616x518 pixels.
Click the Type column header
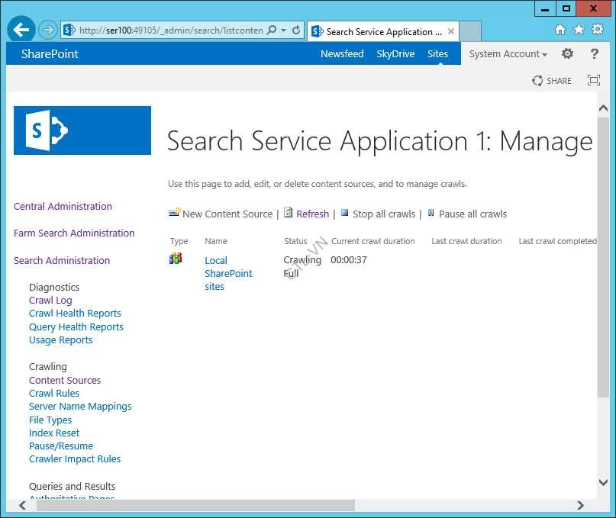(x=179, y=241)
